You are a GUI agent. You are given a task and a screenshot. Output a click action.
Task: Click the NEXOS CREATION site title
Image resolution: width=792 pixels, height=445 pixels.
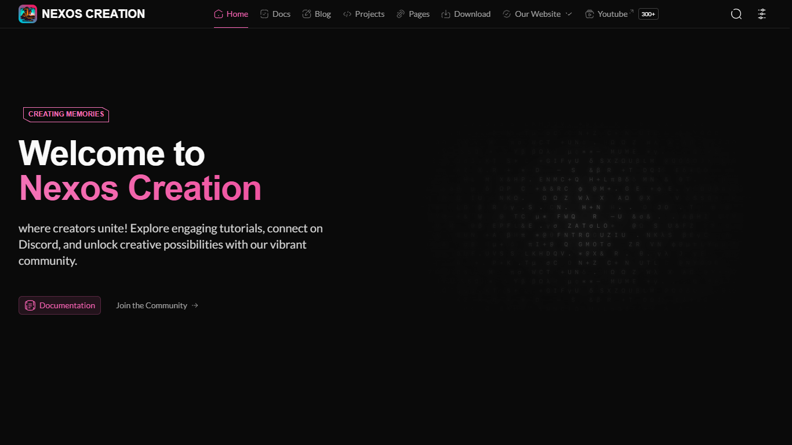93,14
